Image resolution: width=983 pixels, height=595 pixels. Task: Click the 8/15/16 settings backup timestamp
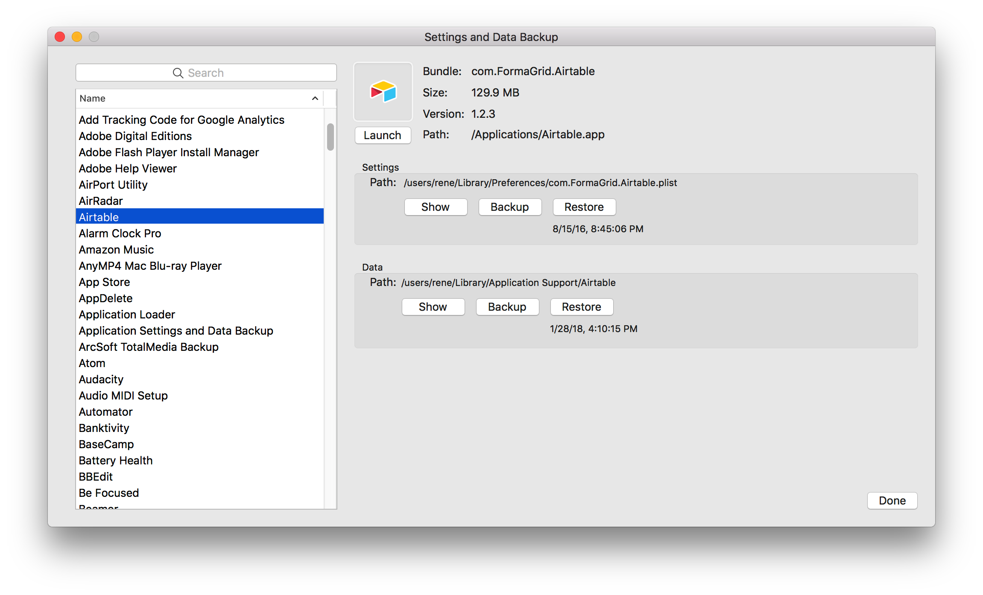(x=598, y=229)
